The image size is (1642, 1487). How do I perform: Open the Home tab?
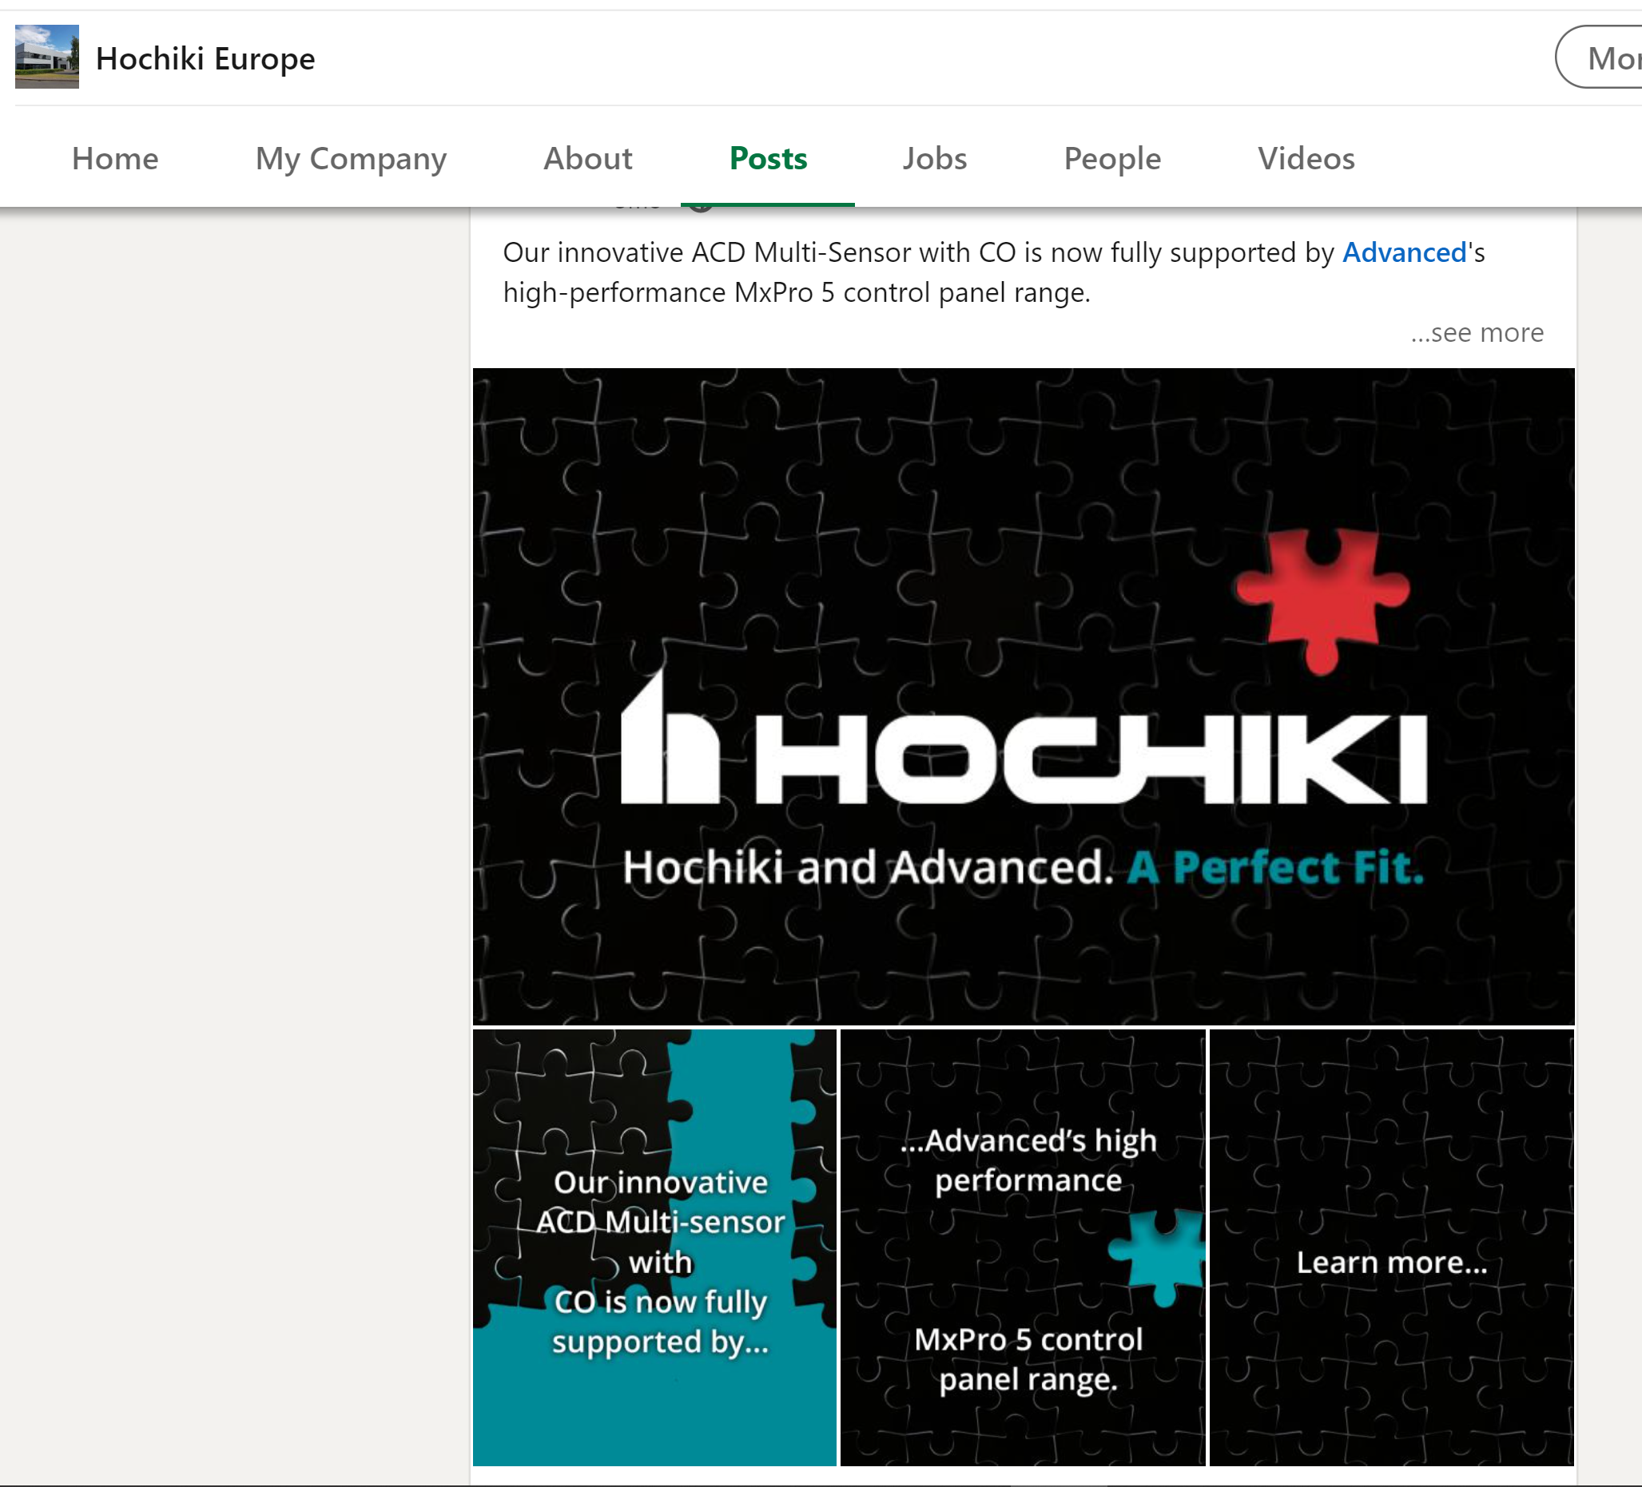pos(115,158)
